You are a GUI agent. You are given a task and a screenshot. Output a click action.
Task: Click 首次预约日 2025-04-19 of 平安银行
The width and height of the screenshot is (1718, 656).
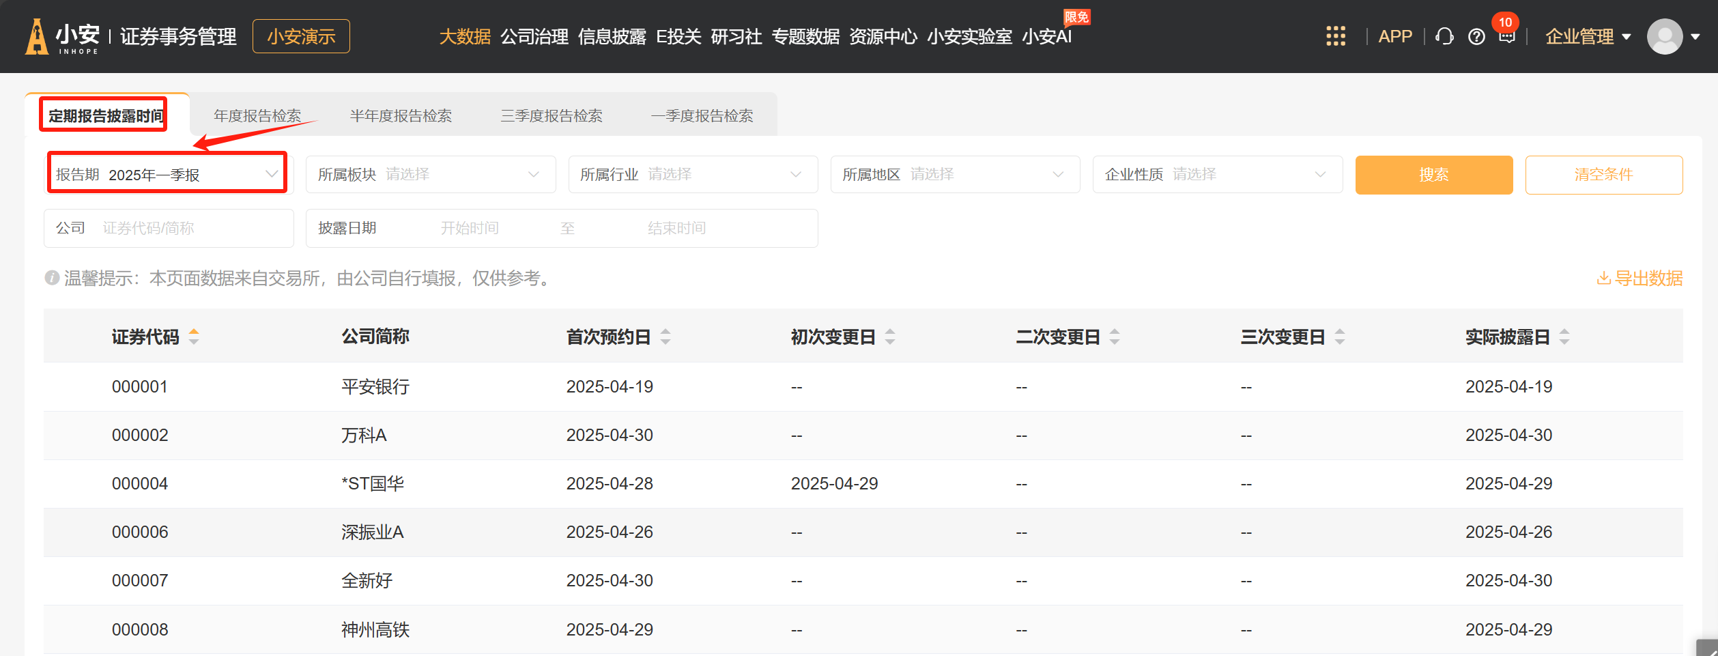tap(610, 387)
